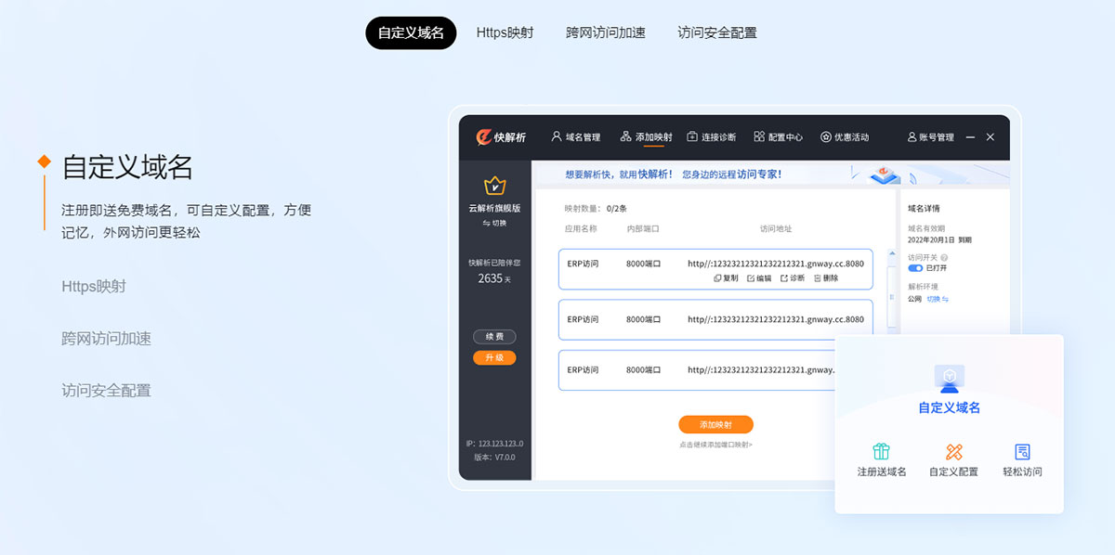Viewport: 1115px width, 555px height.
Task: Click the 注册送域名 gift icon
Action: click(881, 451)
